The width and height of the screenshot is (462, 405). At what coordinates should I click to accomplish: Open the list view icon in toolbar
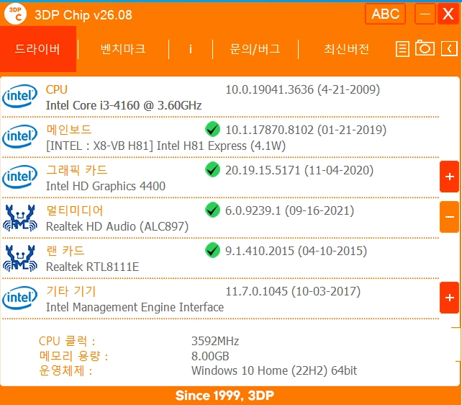click(402, 49)
